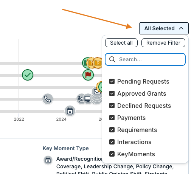The height and width of the screenshot is (174, 194).
Task: Click the Award/Recognition legend calendar icon
Action: click(48, 160)
